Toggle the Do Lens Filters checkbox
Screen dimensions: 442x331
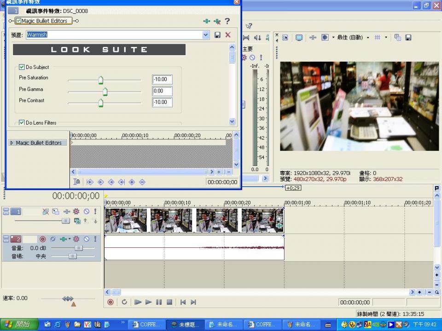click(22, 123)
